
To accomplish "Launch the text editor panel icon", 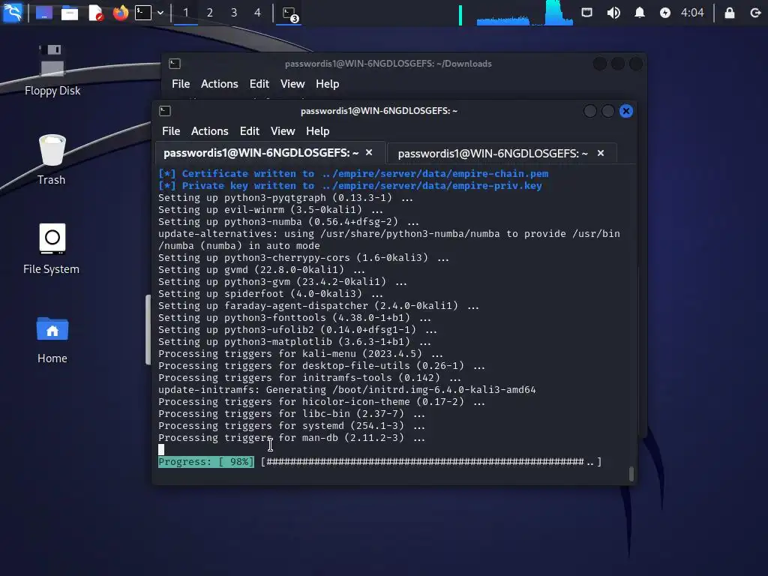I will pyautogui.click(x=95, y=13).
